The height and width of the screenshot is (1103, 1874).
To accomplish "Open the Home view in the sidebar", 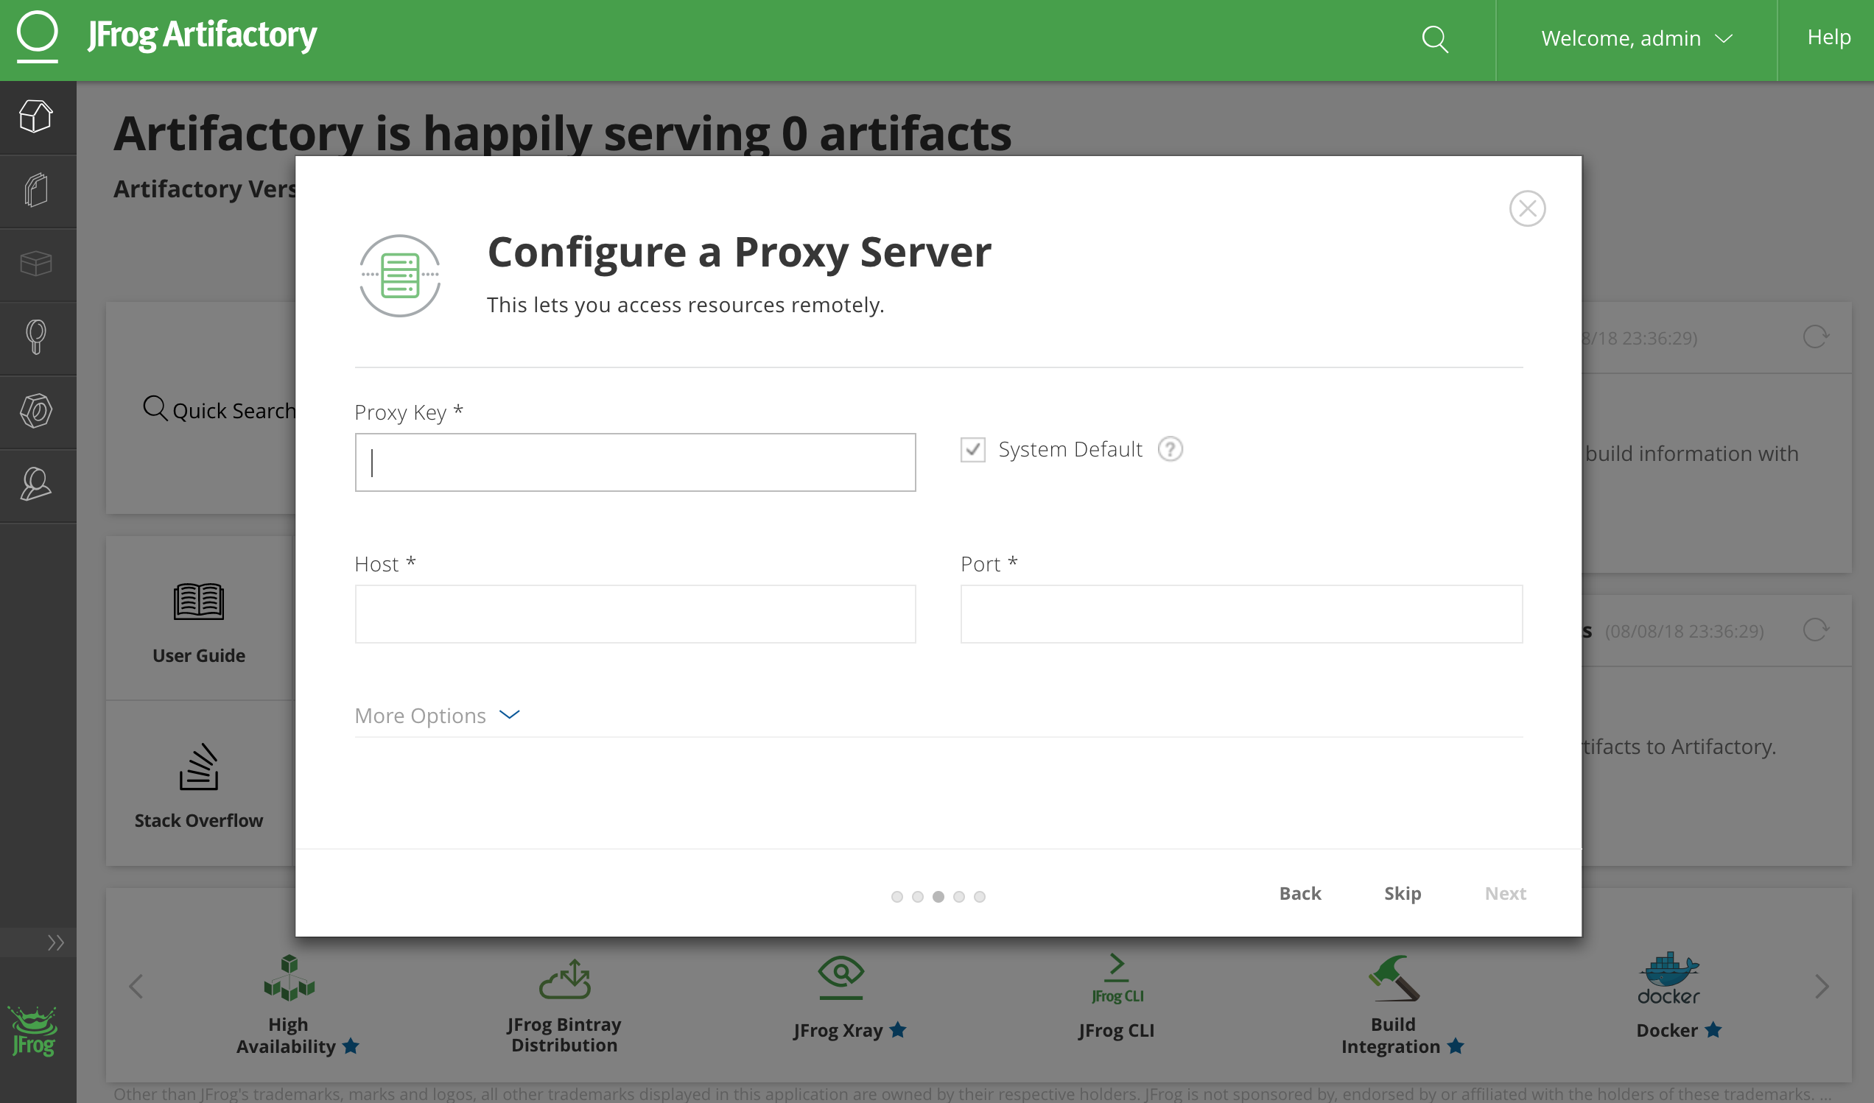I will tap(37, 116).
